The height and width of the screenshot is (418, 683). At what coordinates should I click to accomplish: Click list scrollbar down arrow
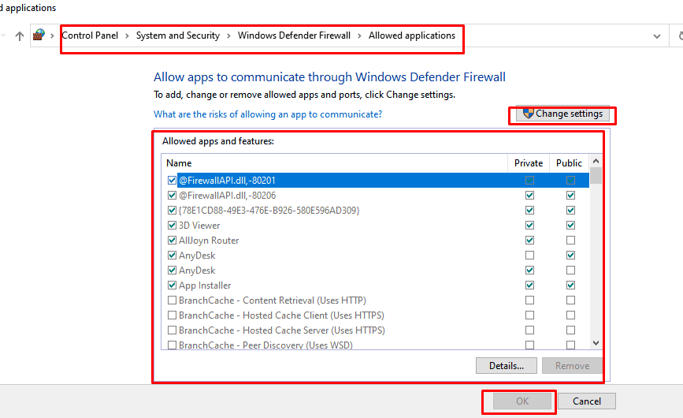pos(596,343)
